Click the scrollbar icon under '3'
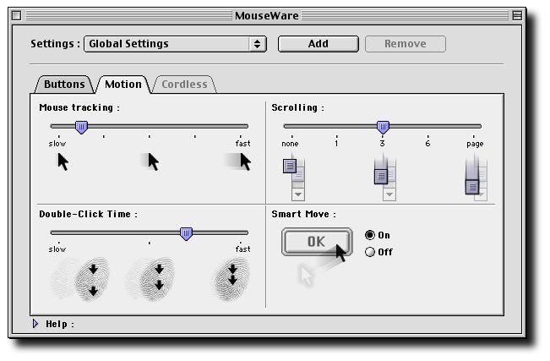Screen dimensions: 550x361 (x=384, y=178)
